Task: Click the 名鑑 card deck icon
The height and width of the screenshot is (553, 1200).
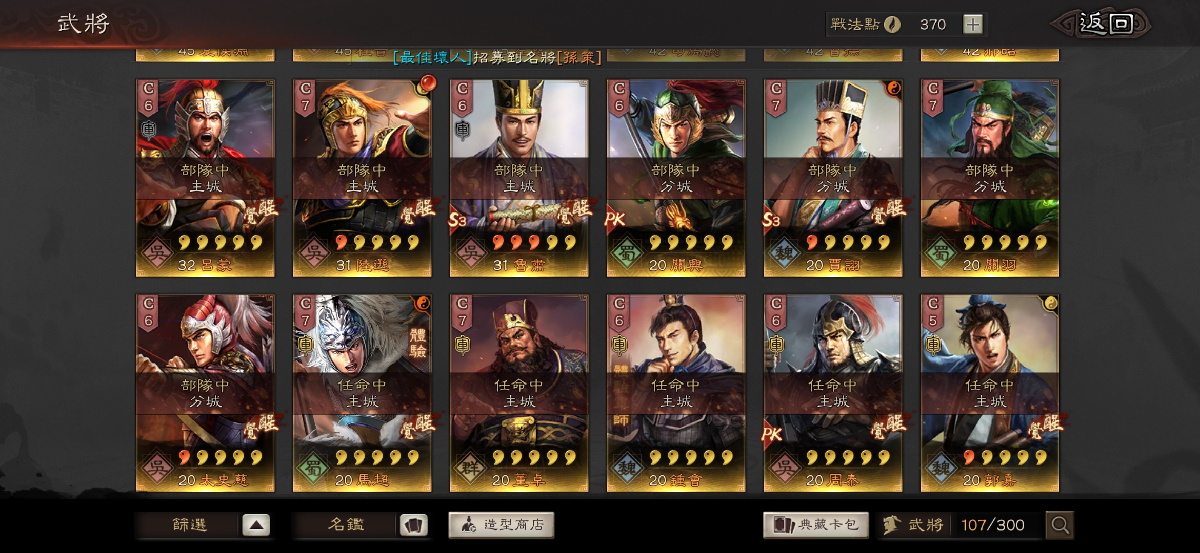Action: point(413,525)
